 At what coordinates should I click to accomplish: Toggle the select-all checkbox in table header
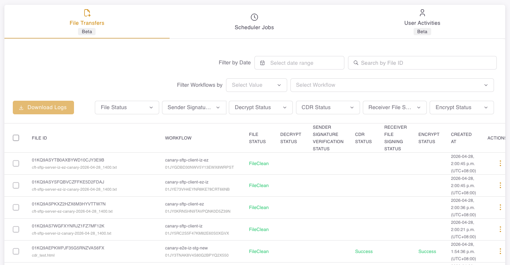(16, 138)
